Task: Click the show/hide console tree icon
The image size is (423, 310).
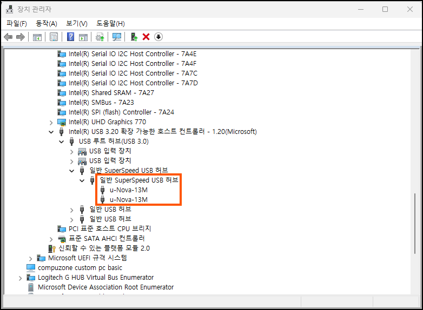Action: pos(37,37)
